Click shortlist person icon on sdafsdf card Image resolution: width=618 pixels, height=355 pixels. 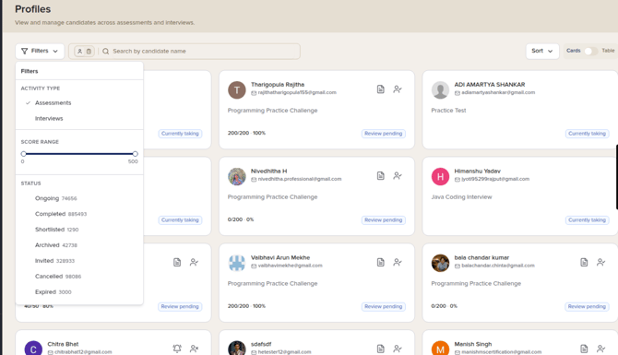coord(398,349)
